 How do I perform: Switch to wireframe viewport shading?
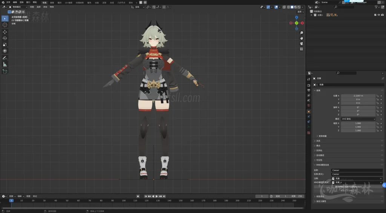click(x=288, y=7)
